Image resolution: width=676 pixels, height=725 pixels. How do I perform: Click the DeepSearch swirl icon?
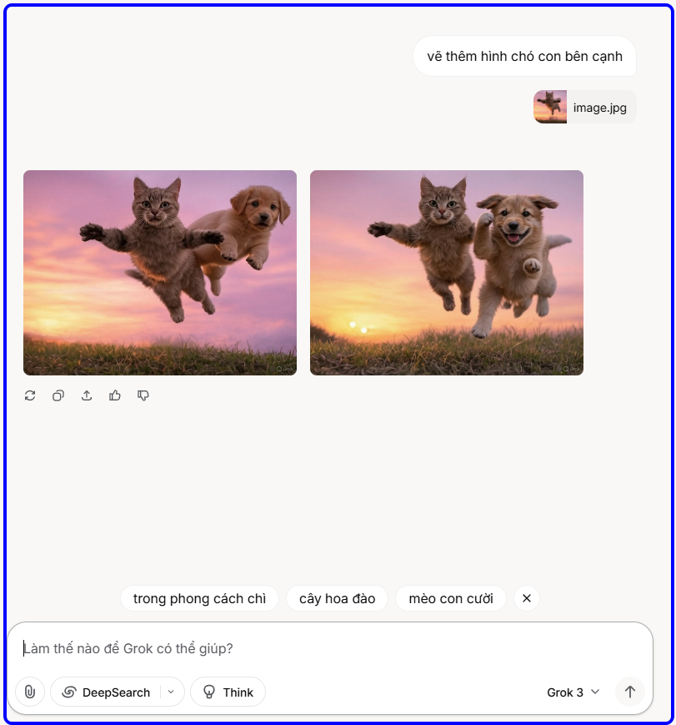point(69,692)
